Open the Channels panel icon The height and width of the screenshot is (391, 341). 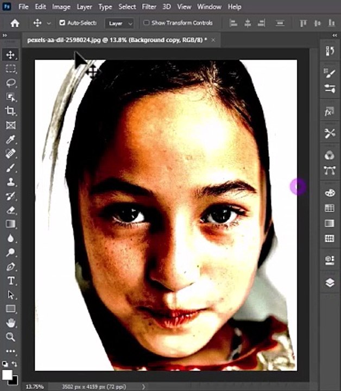click(x=330, y=155)
